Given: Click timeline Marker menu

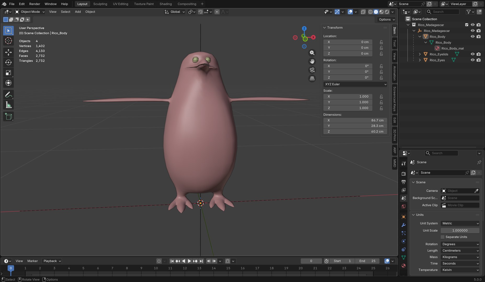Looking at the screenshot, I should [x=32, y=261].
